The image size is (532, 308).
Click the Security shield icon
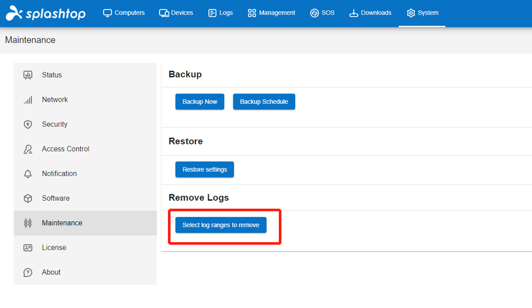28,124
